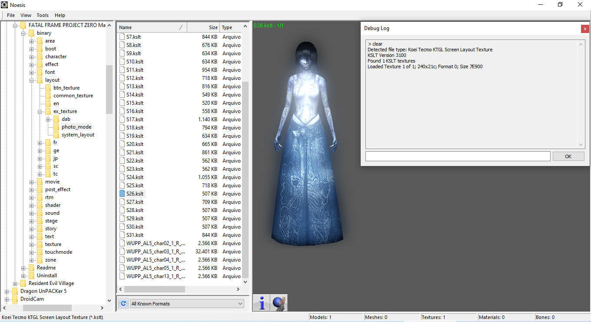Screen dimensions: 591x322
Task: Click the photo_mode folder icon
Action: [56, 127]
